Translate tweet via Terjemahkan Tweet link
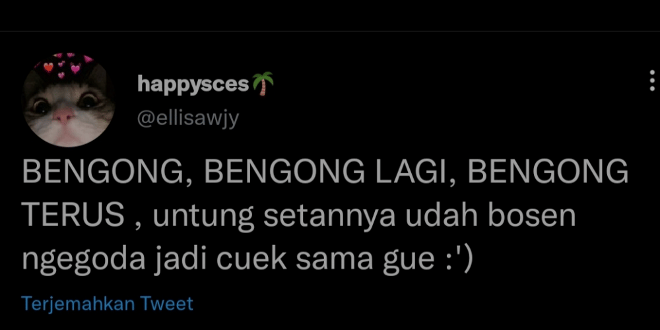The height and width of the screenshot is (330, 660). coord(108,304)
